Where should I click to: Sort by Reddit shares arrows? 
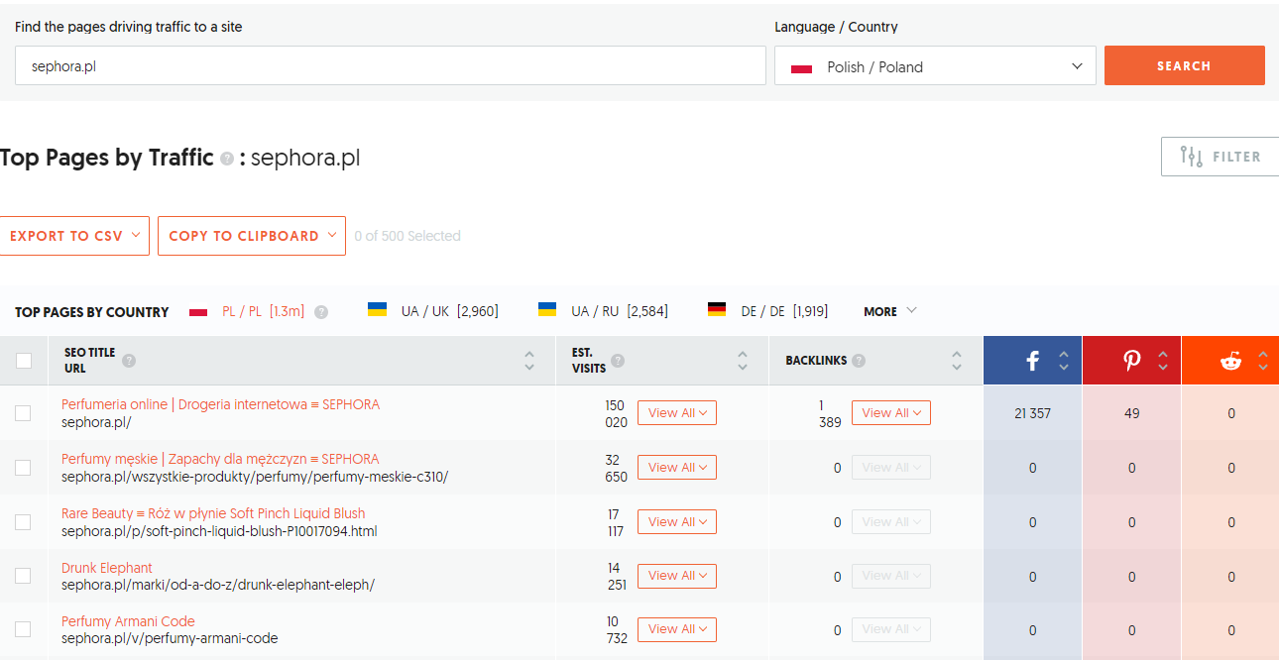[x=1263, y=361]
